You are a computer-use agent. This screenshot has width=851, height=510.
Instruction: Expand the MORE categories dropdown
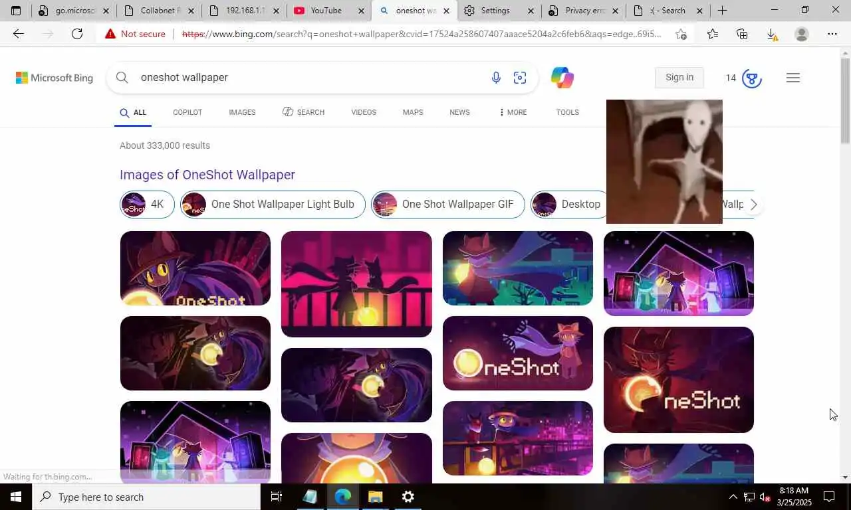[513, 112]
